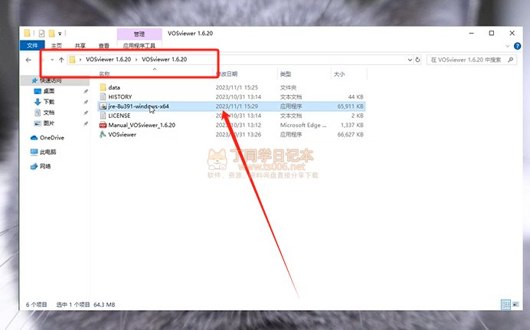
Task: Click the parent VOSviewer 1.6.20 breadcrumb
Action: pos(108,60)
